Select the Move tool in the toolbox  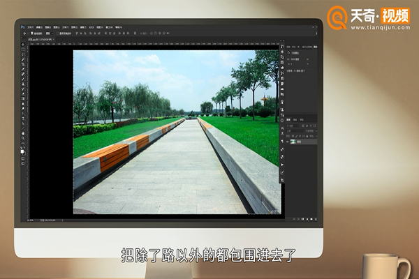tap(23, 45)
